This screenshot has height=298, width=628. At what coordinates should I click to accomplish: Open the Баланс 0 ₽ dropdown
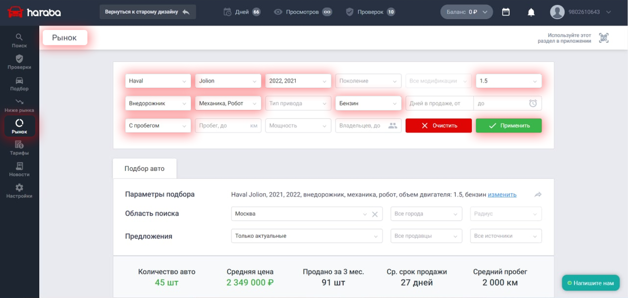[467, 12]
